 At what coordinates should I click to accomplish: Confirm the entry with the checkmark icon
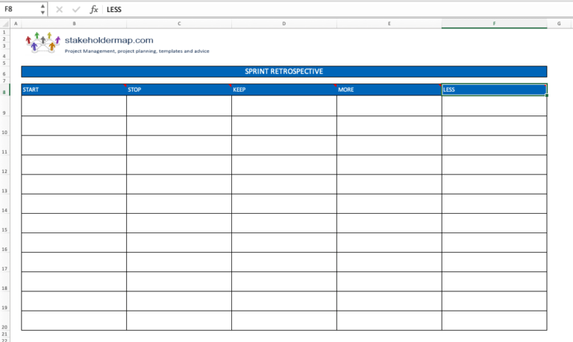click(x=76, y=10)
